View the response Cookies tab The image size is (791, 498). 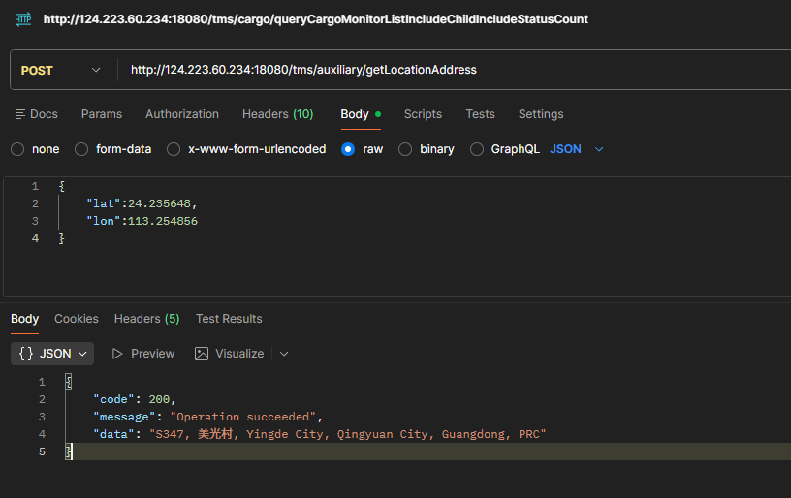coord(77,319)
